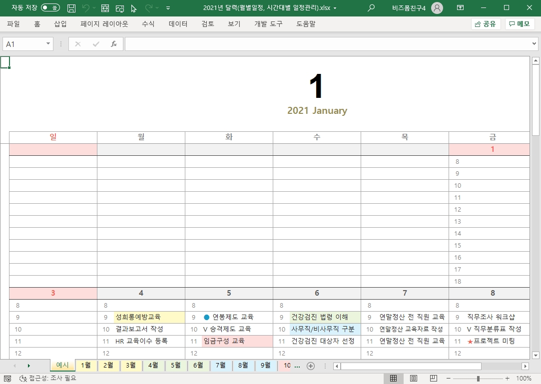541x384 pixels.
Task: Click the next sheet navigation arrow
Action: [28, 366]
